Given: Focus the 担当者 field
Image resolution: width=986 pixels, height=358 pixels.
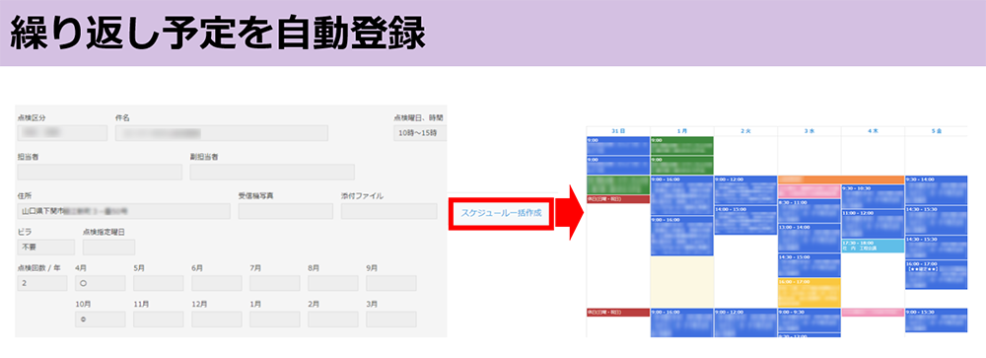Looking at the screenshot, I should pyautogui.click(x=100, y=173).
